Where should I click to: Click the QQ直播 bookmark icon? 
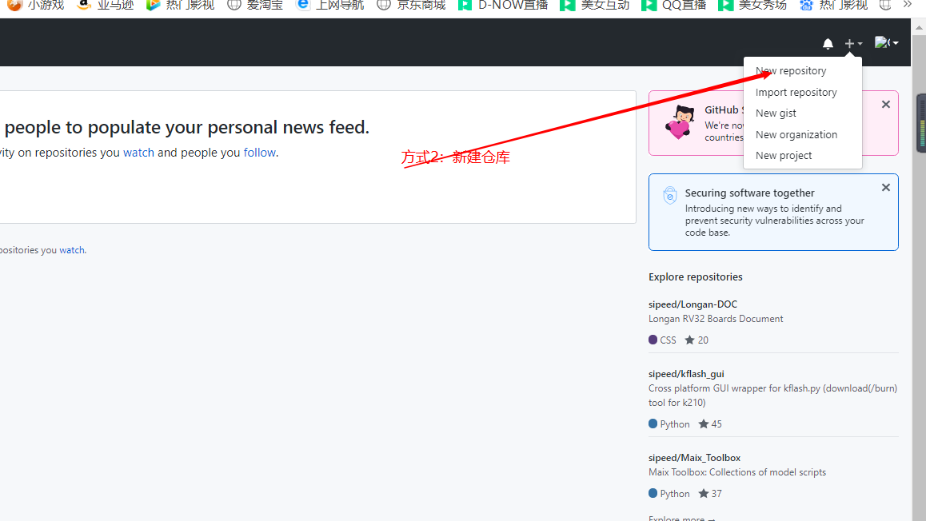(x=649, y=6)
